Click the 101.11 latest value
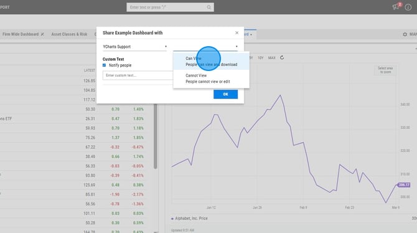Screen dimensions: 417x233 89,213
